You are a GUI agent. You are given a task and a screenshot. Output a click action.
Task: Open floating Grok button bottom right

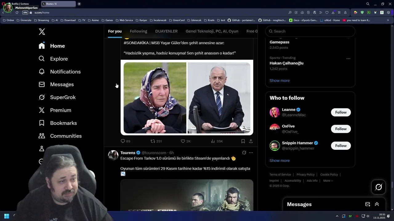379,187
